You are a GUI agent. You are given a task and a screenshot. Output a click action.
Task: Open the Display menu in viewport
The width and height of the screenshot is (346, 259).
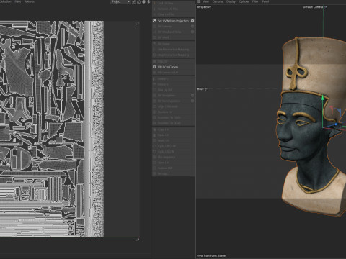click(x=231, y=1)
